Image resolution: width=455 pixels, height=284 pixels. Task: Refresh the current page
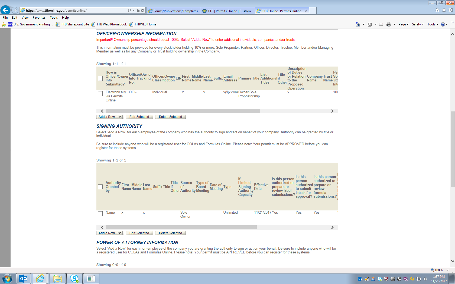(143, 10)
